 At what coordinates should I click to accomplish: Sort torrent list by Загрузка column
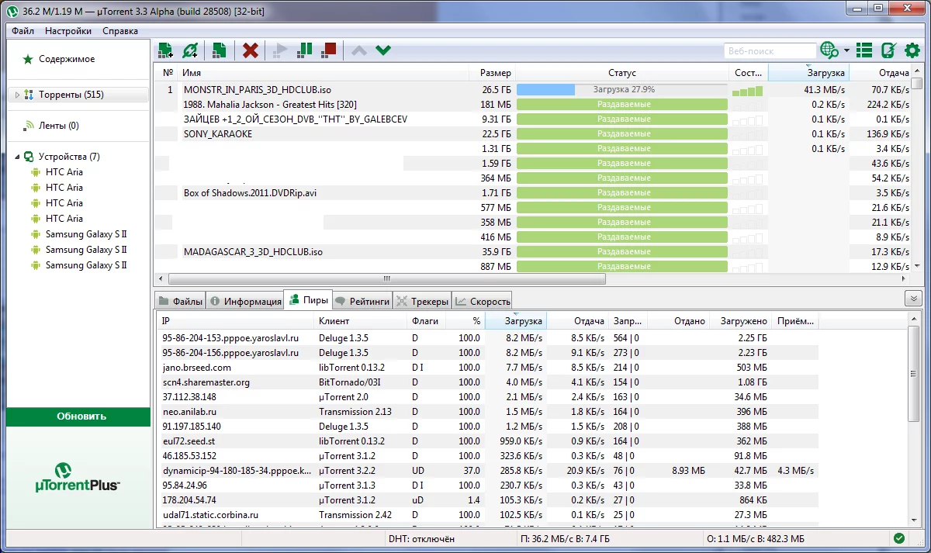click(x=808, y=73)
